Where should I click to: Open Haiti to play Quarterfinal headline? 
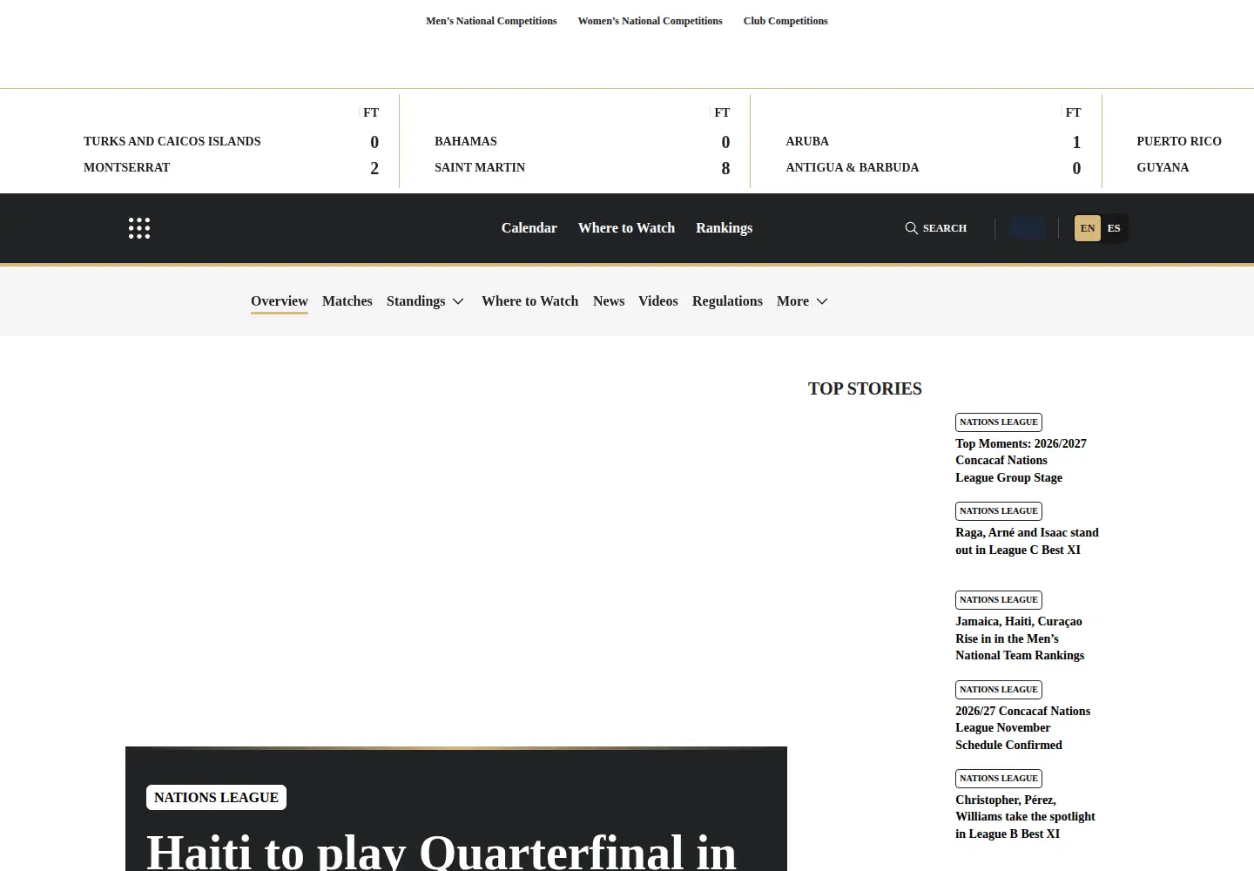(x=442, y=851)
